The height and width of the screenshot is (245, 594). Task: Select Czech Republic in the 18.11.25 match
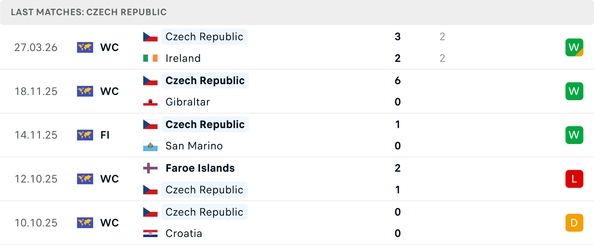pos(205,80)
